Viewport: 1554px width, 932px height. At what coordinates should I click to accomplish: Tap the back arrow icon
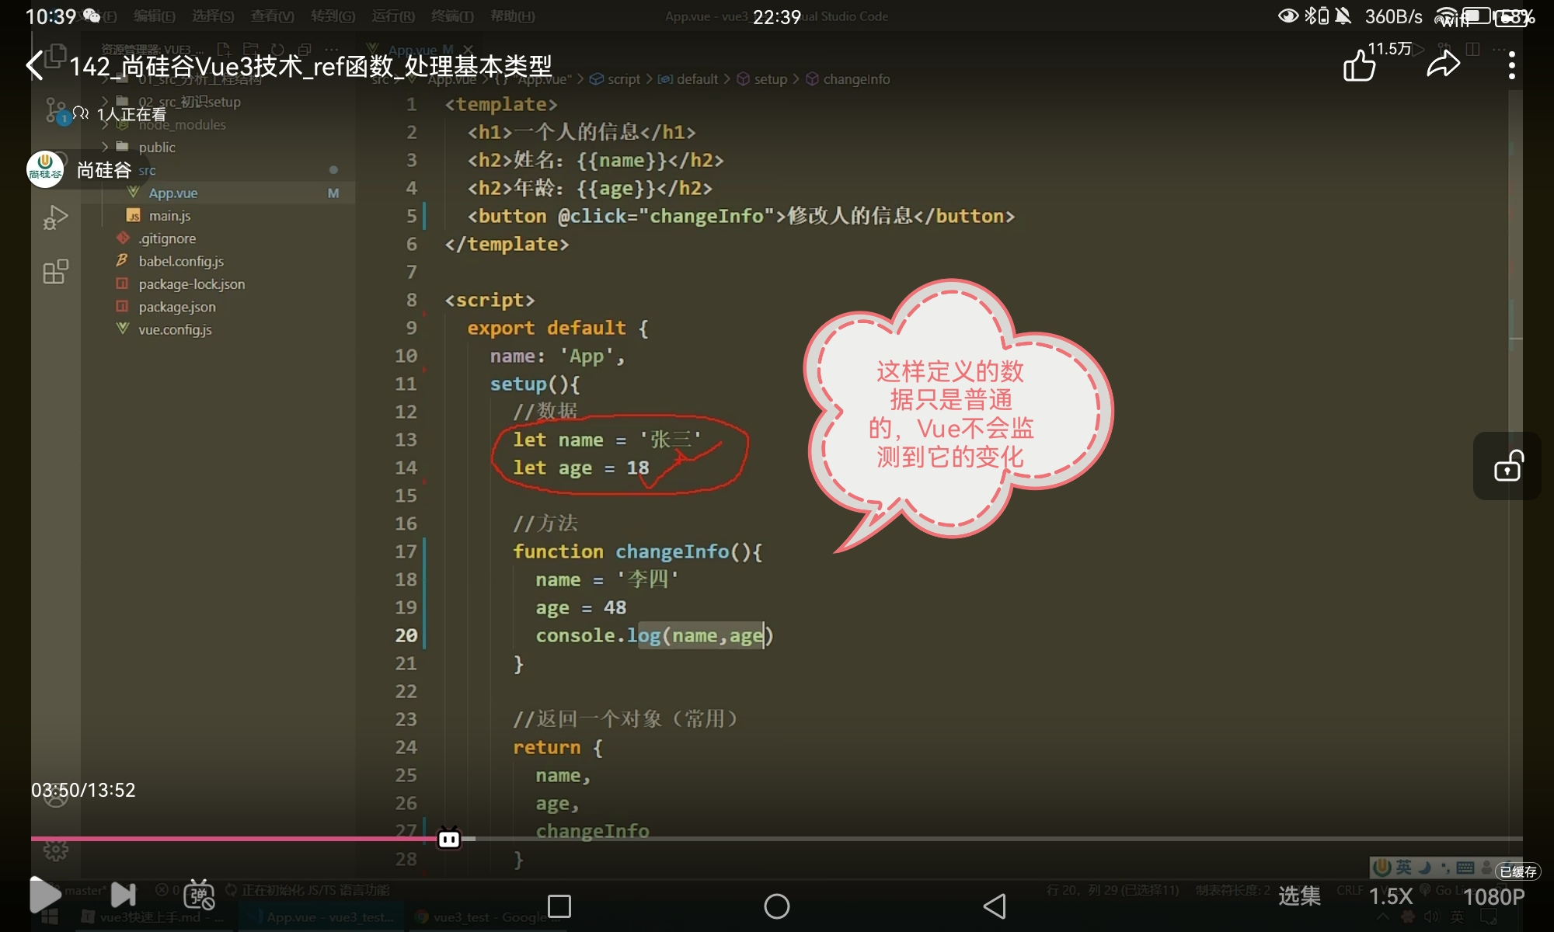point(35,66)
